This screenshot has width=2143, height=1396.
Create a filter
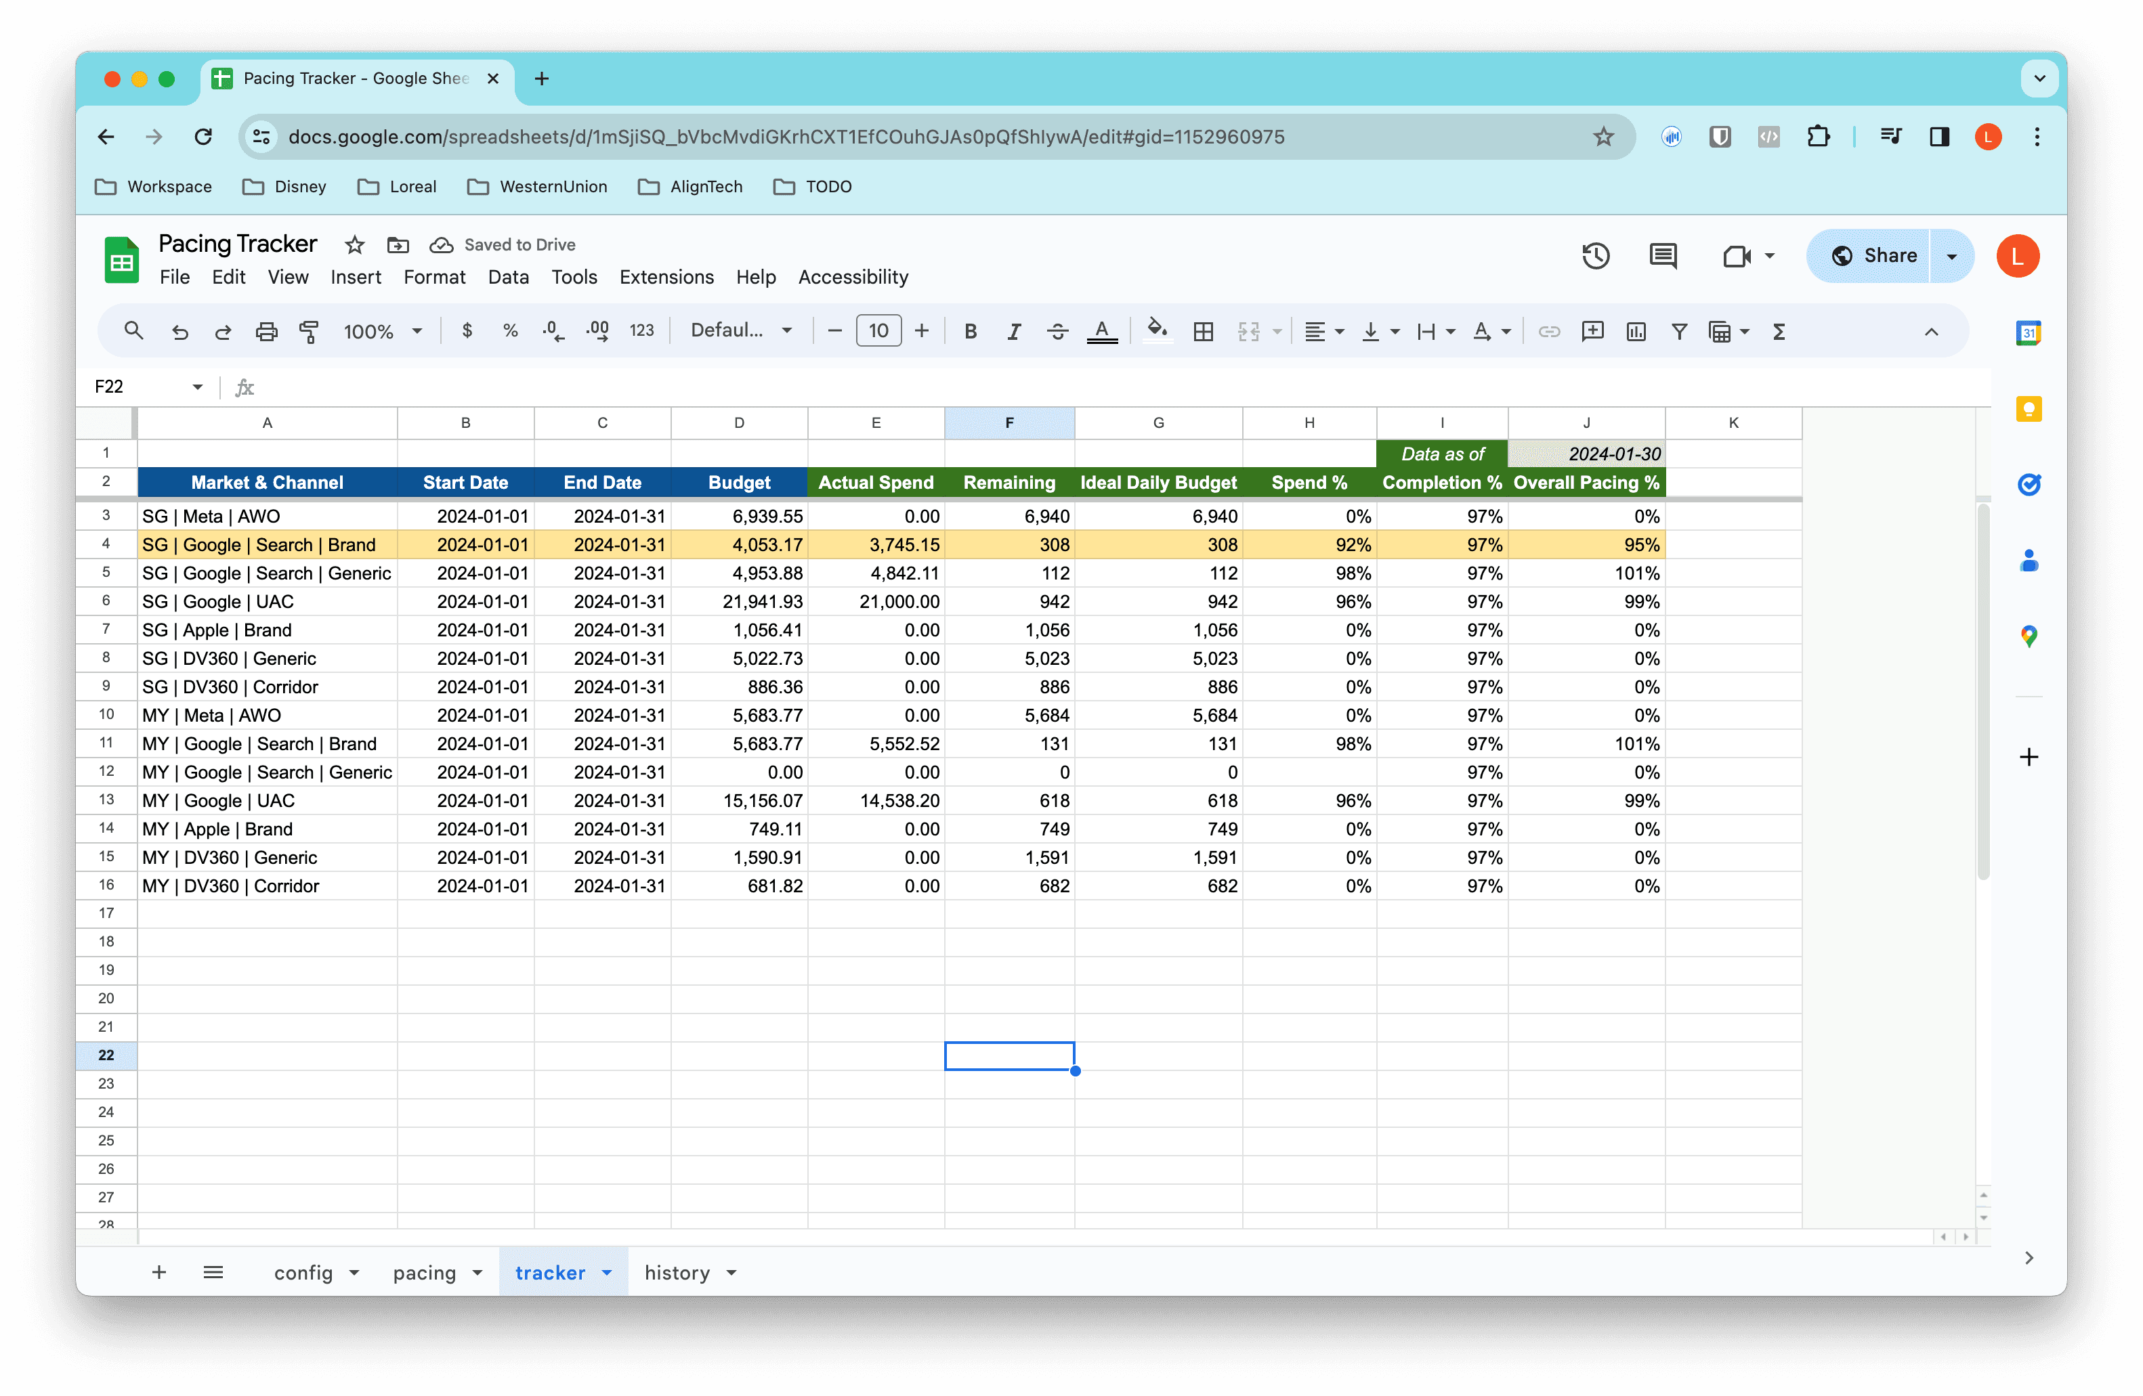click(1679, 331)
